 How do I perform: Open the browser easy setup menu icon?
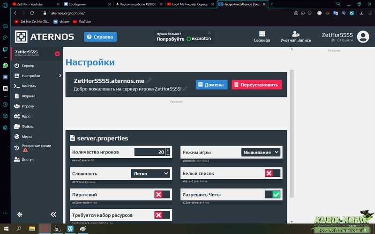[x=370, y=13]
